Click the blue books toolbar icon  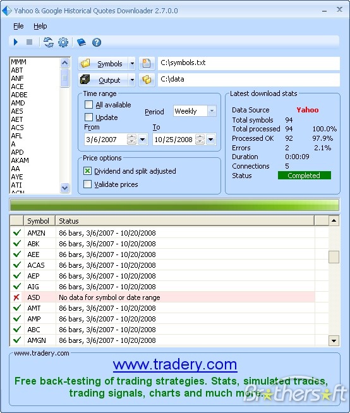81,42
